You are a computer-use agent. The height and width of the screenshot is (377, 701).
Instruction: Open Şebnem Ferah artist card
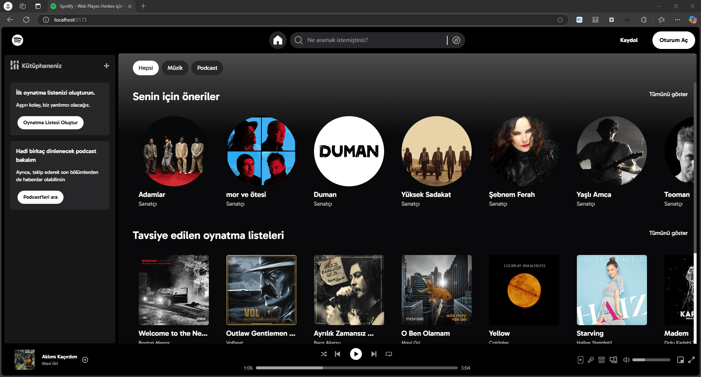524,162
